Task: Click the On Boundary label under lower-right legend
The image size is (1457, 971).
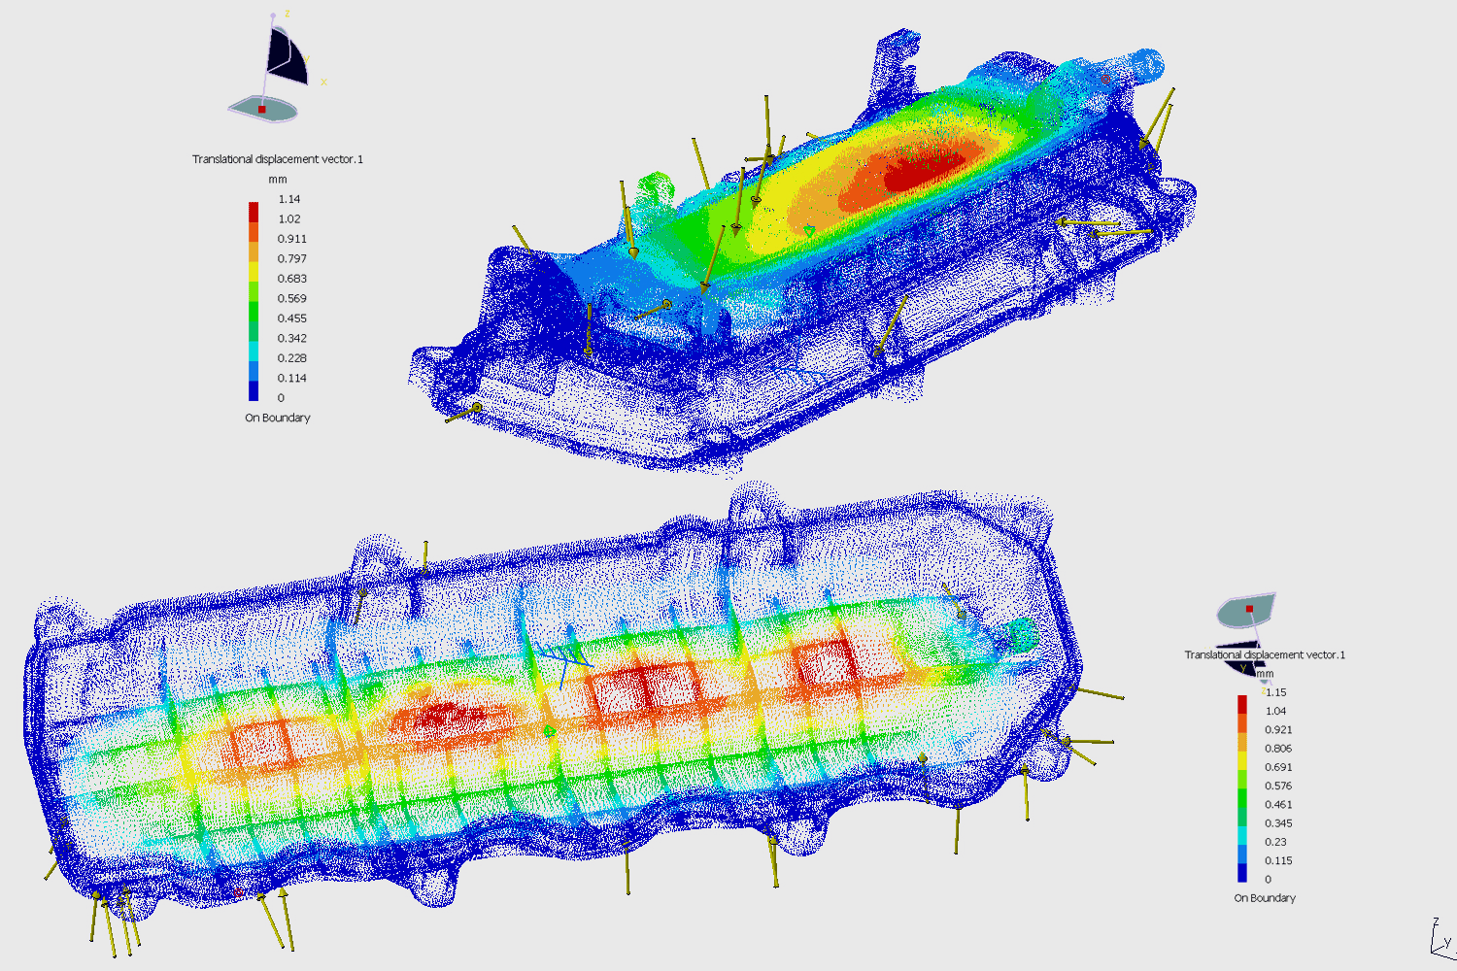Action: [1264, 898]
